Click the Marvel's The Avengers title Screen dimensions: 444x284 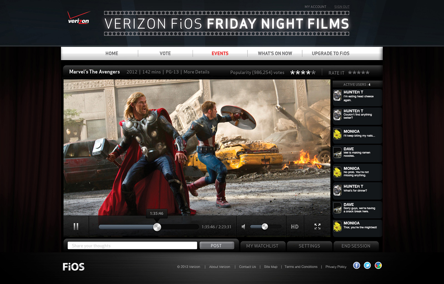94,72
